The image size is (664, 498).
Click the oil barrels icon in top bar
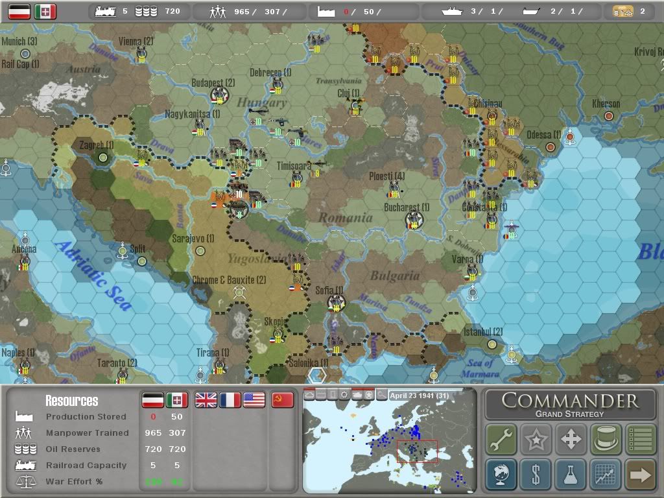146,12
